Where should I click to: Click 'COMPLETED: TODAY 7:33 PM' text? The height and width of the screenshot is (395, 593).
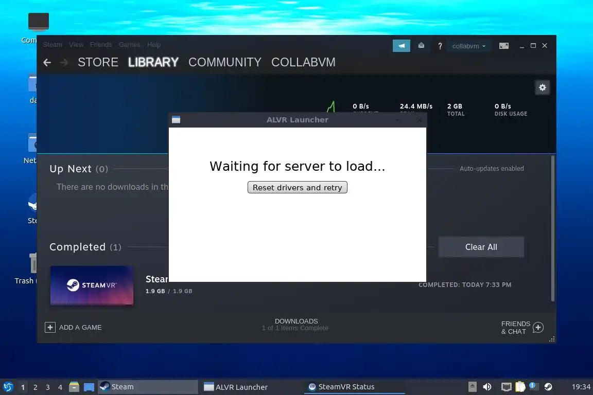pos(465,285)
